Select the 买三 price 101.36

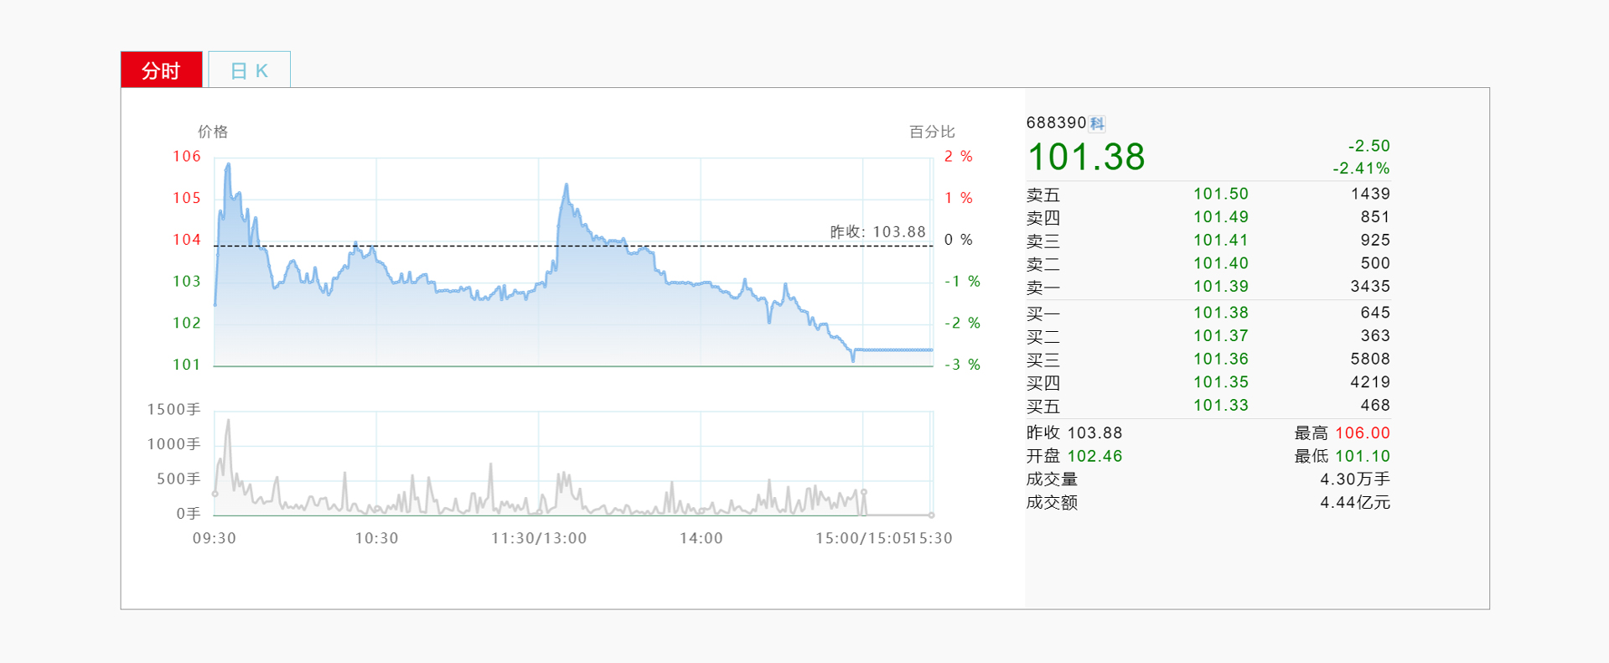1221,359
